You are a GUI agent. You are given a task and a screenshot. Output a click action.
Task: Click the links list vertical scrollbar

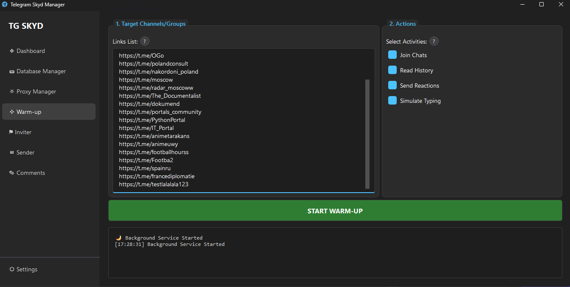pos(367,133)
